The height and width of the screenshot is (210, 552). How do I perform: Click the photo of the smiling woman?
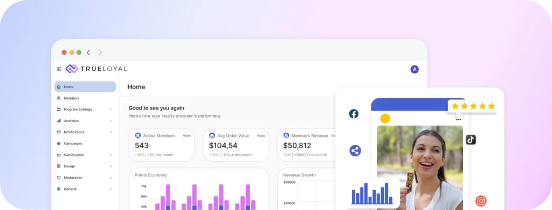[419, 168]
